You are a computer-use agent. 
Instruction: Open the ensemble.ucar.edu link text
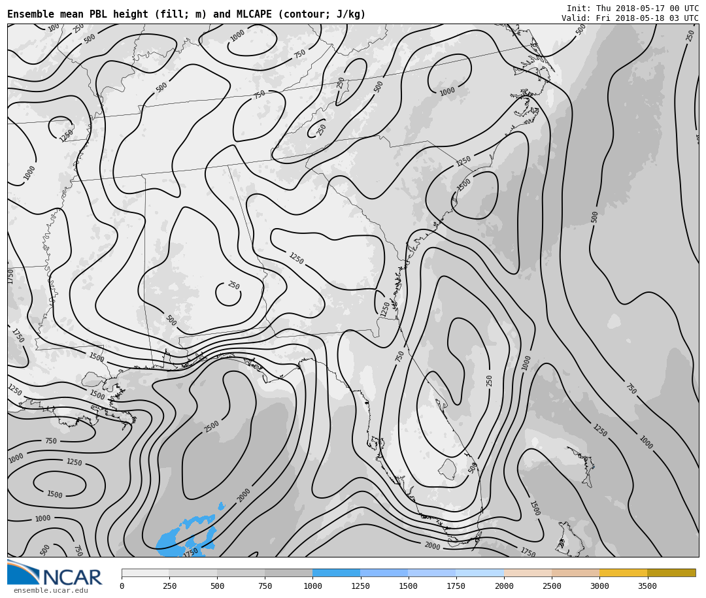[51, 590]
